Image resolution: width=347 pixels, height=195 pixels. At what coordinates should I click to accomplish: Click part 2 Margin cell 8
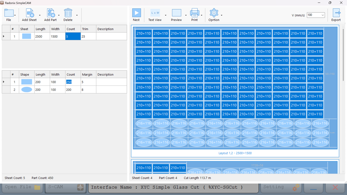click(x=88, y=90)
